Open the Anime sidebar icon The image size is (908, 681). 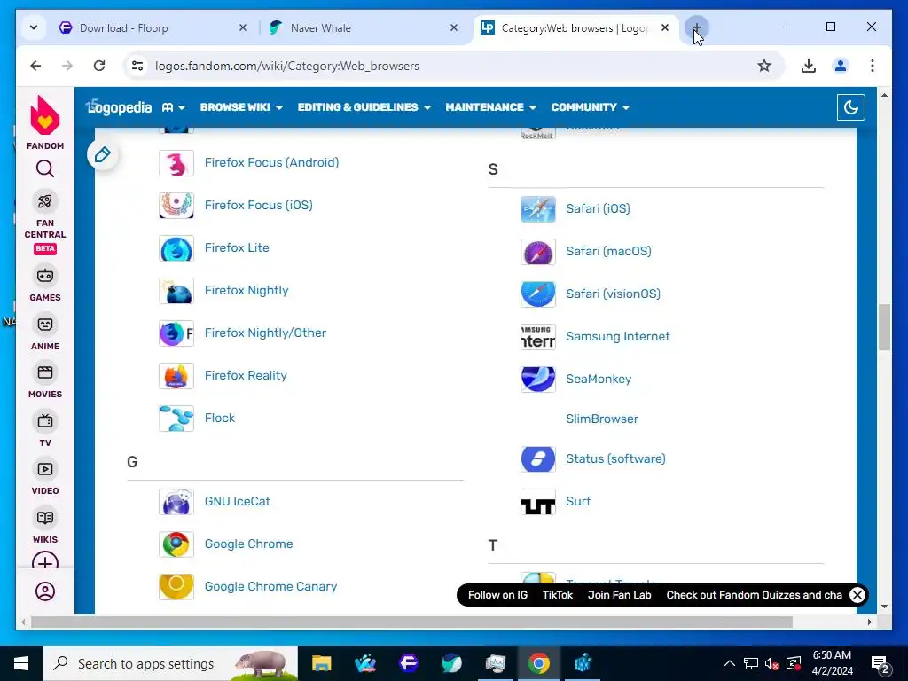(45, 325)
